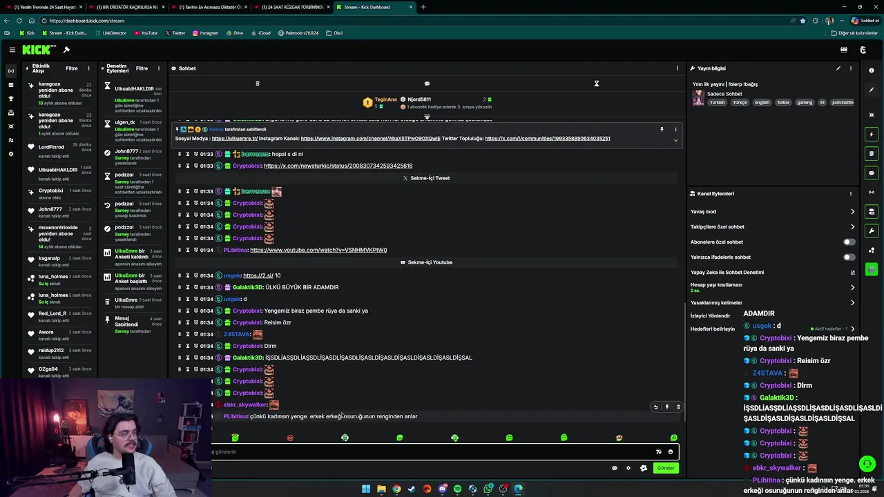884x497 pixels.
Task: Expand Yasaklanmış kelimeler settings
Action: coord(852,302)
